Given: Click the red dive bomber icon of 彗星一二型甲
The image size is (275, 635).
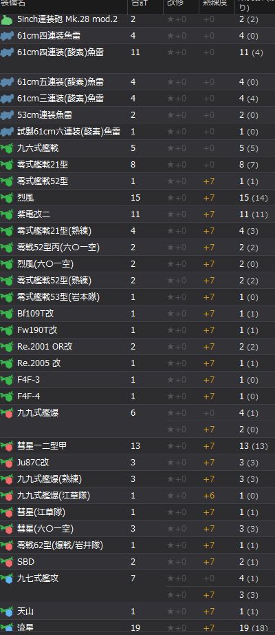Looking at the screenshot, I should (x=6, y=446).
